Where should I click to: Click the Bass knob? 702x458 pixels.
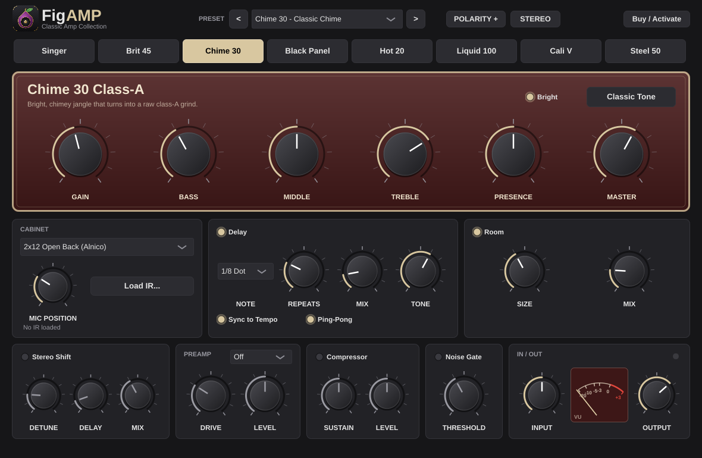189,154
